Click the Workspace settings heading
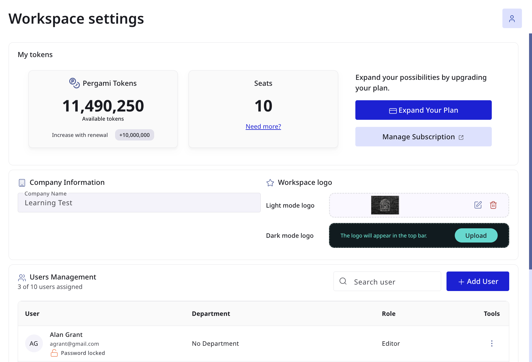Viewport: 532px width, 362px height. [x=76, y=19]
